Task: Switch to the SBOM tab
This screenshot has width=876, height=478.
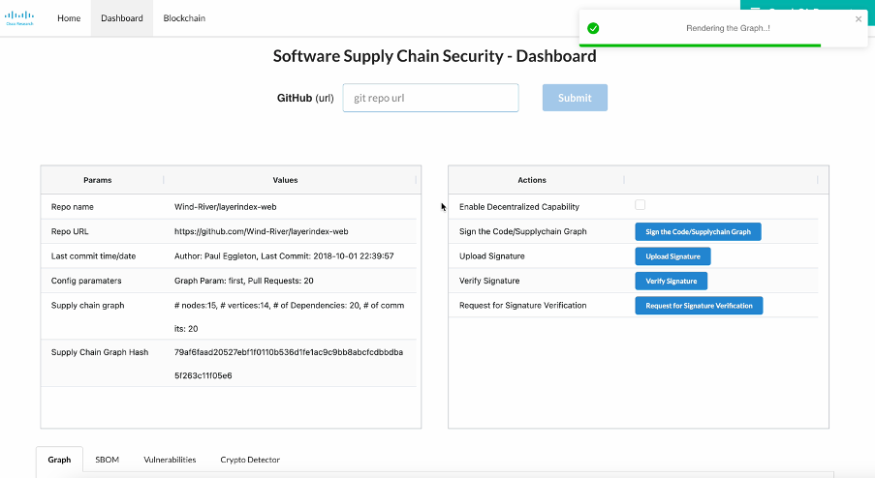Action: 107,460
